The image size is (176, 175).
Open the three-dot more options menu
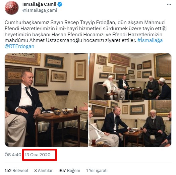169,4
